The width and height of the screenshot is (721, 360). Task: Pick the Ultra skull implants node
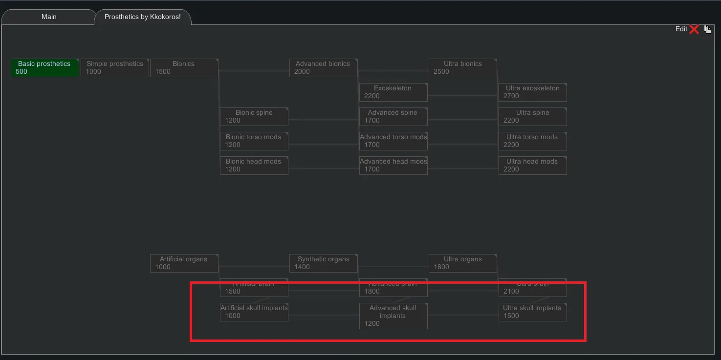click(x=532, y=312)
